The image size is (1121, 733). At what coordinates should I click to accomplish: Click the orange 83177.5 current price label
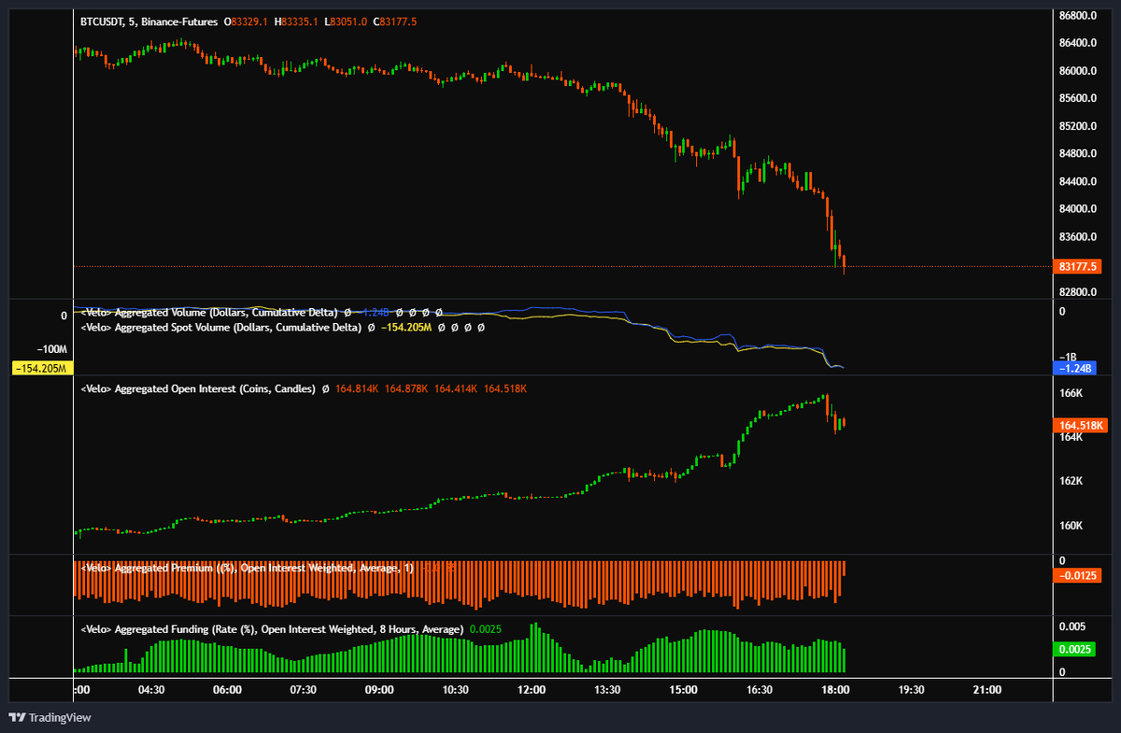(x=1078, y=267)
